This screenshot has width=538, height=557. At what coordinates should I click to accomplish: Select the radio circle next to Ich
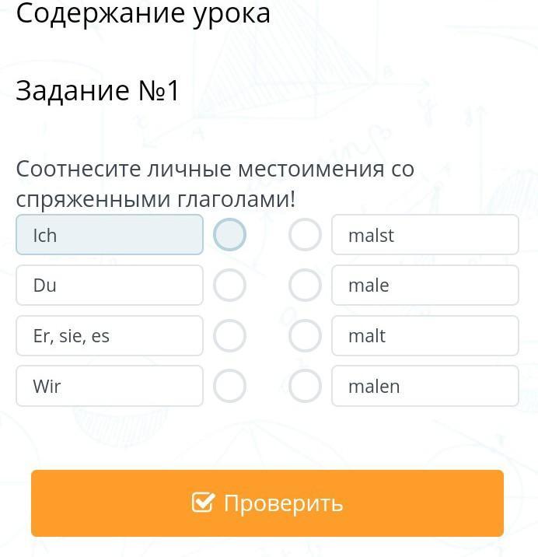point(229,235)
